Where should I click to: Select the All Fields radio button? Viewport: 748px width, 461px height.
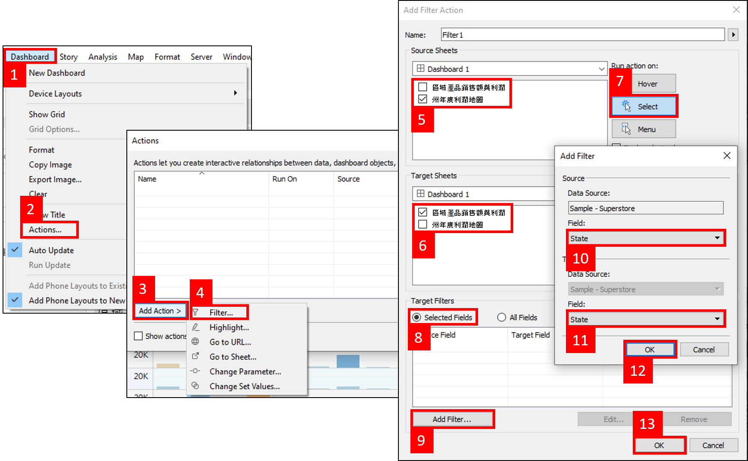click(x=502, y=317)
